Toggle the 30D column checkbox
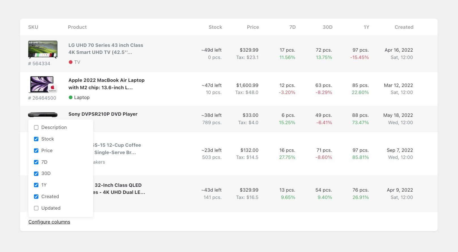Image resolution: width=458 pixels, height=252 pixels. point(36,174)
